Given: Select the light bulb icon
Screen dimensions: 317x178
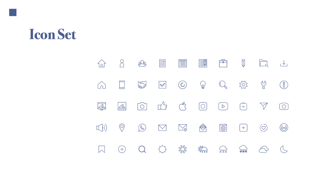Looking at the screenshot, I should coord(203,85).
